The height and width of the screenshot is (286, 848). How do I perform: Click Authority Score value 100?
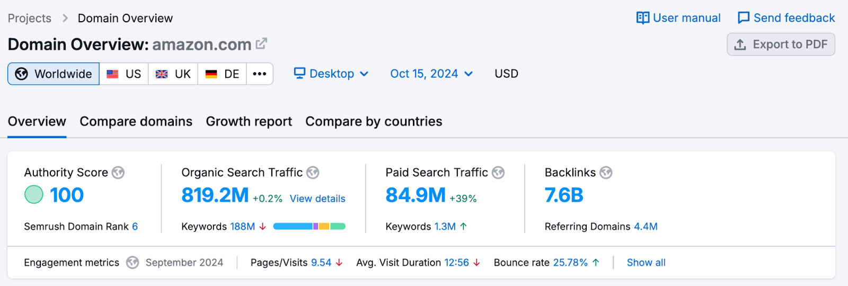tap(67, 195)
